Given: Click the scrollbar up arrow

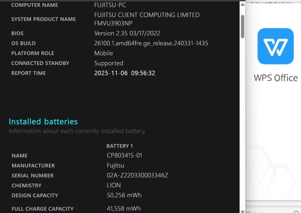Looking at the screenshot, I should click(242, 5).
